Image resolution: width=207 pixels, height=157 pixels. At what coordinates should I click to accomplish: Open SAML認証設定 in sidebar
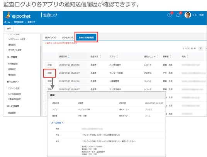pos(14,94)
